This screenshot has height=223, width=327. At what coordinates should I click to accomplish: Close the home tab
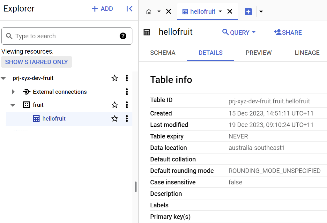[x=168, y=11]
